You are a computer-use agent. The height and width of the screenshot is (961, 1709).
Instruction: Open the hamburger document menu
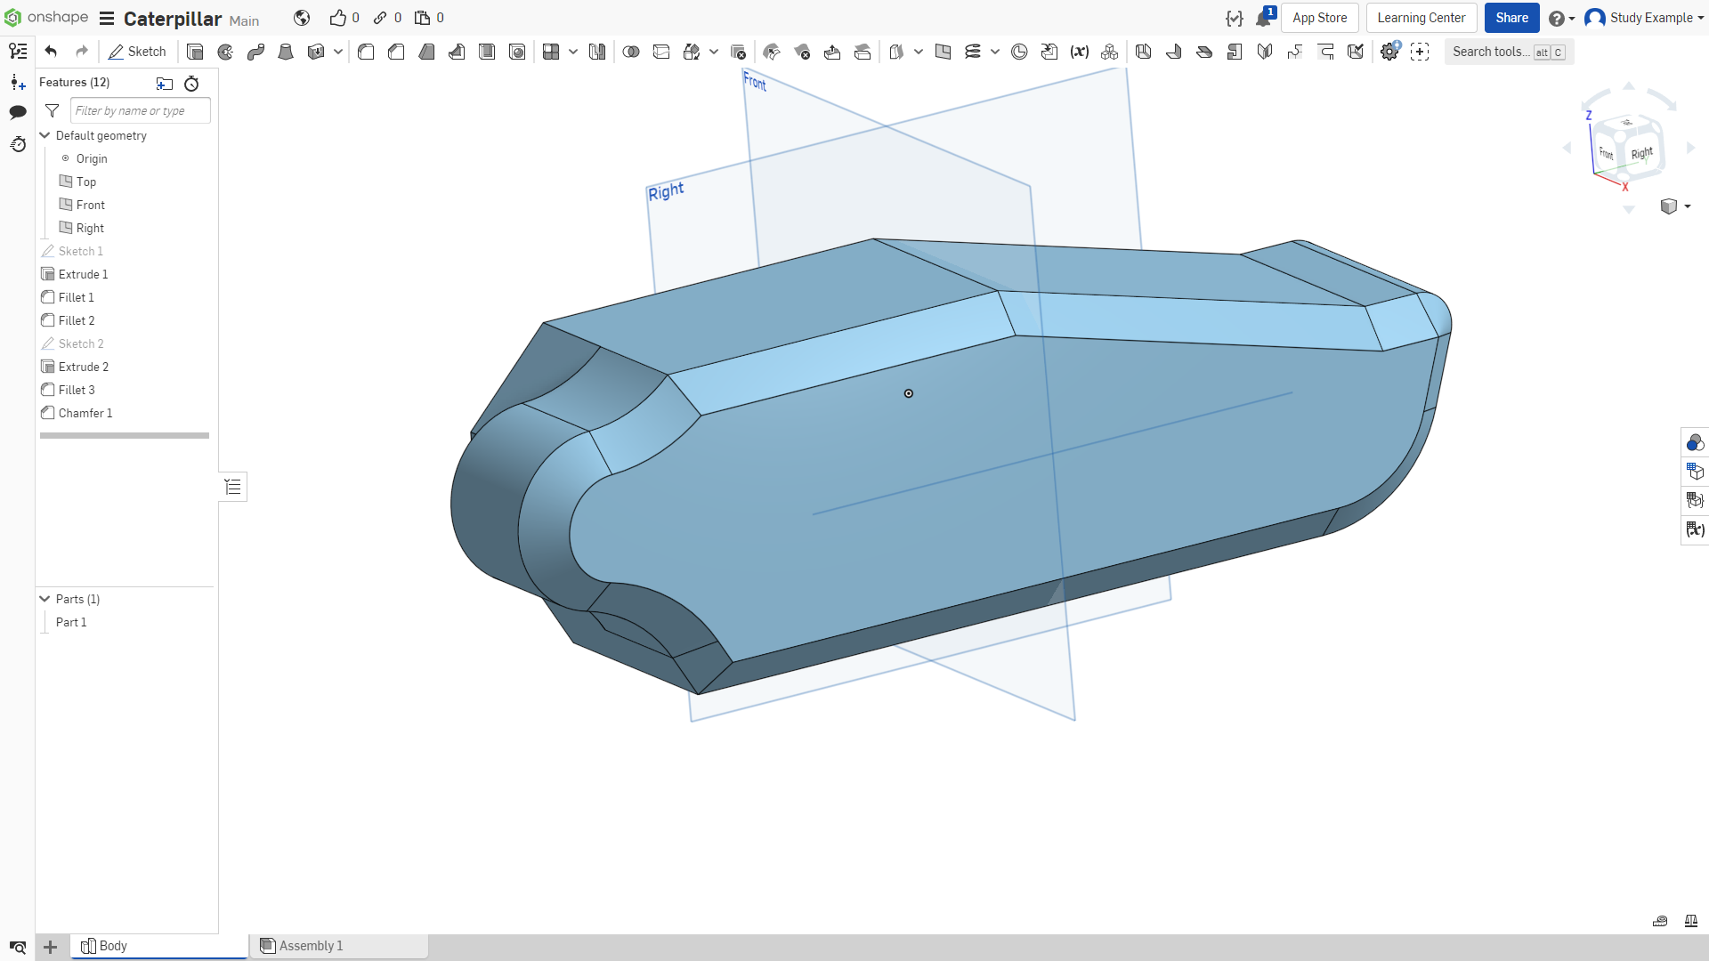point(107,18)
